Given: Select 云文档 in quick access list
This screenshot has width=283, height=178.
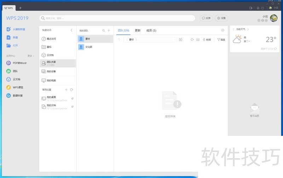Looking at the screenshot, I should (x=58, y=55).
